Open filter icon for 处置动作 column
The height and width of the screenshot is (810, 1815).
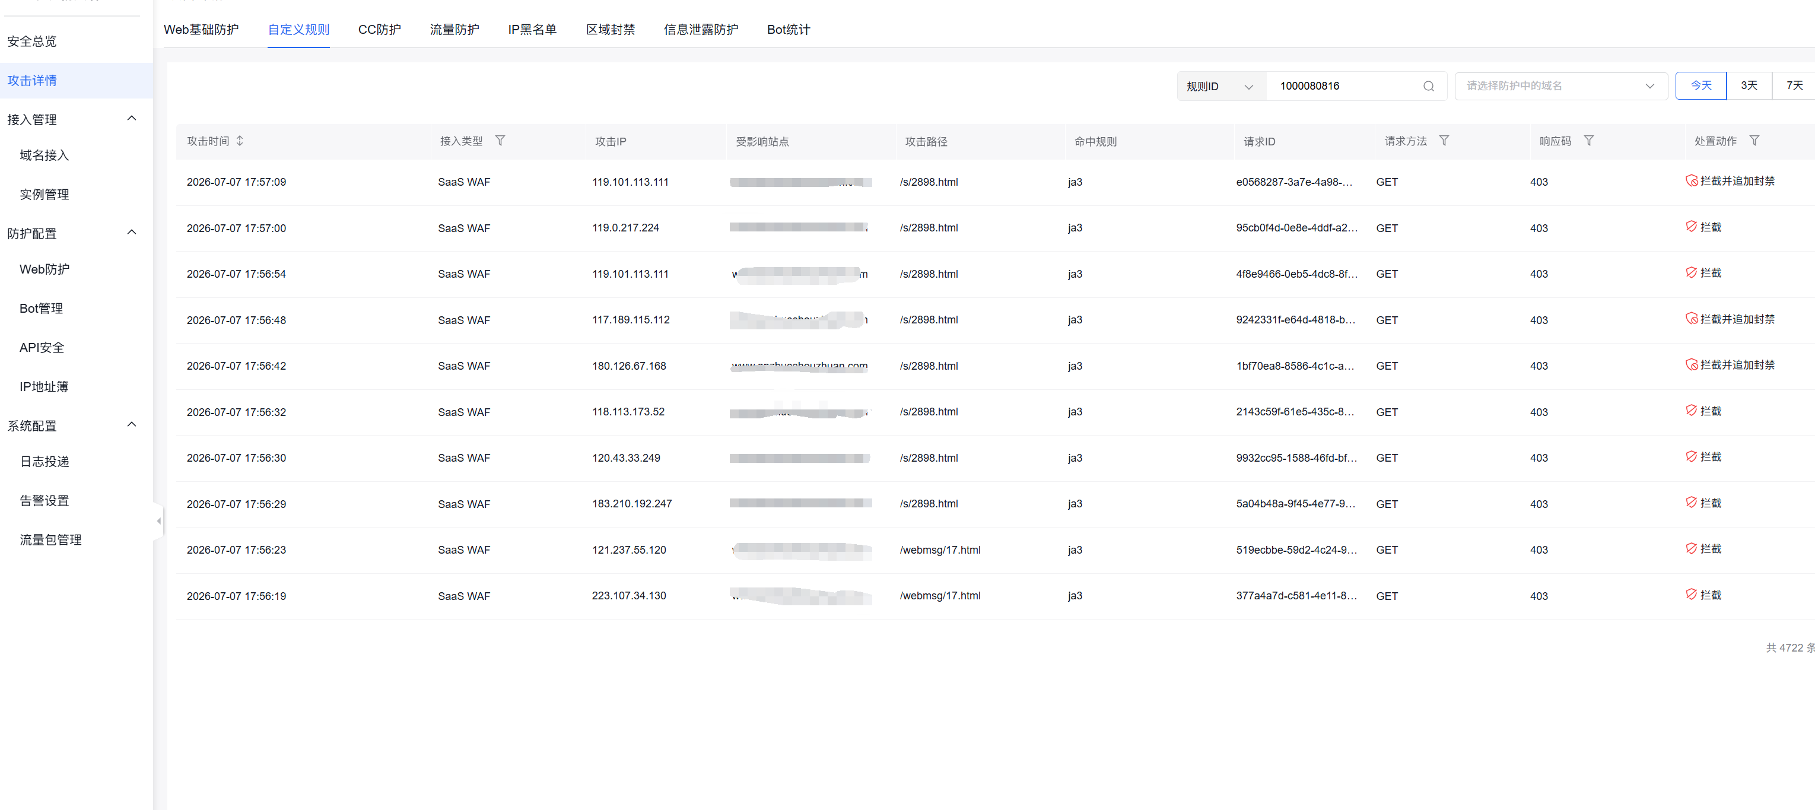1754,141
